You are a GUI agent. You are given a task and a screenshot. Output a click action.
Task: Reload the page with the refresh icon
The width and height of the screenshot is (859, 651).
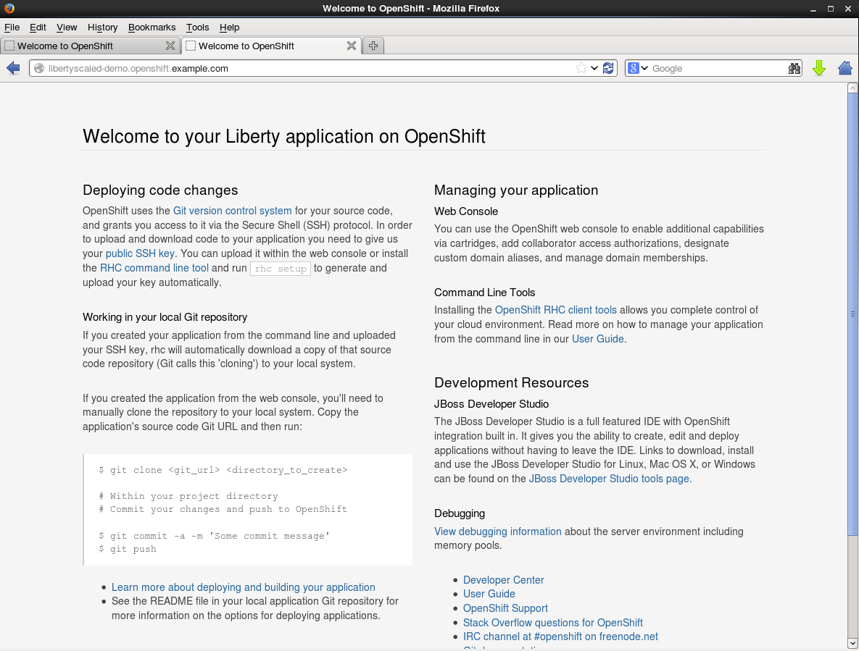pos(608,68)
